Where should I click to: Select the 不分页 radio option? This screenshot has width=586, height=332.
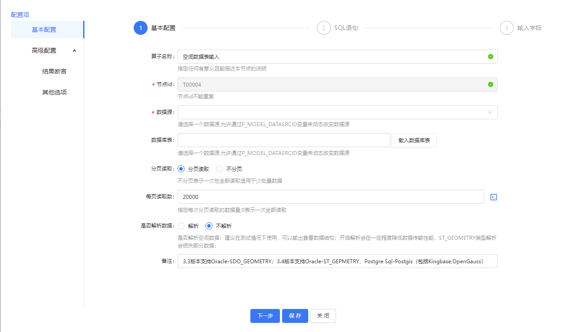click(x=220, y=169)
